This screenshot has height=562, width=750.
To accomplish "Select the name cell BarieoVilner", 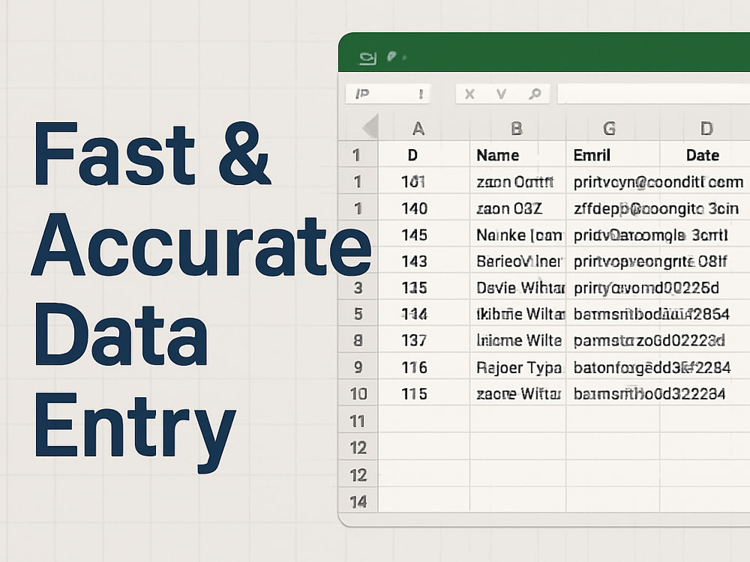I will point(518,261).
